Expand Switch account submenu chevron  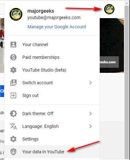tap(90, 83)
